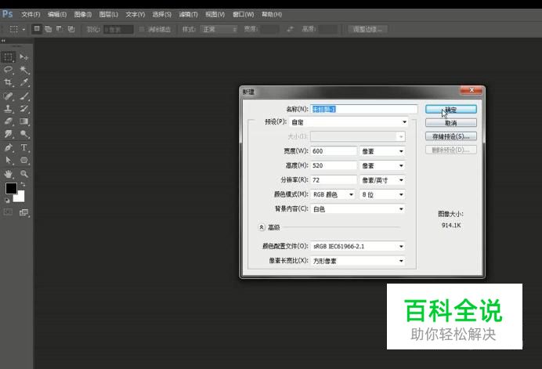The image size is (542, 369).
Task: Select the Crop tool
Action: (9, 83)
